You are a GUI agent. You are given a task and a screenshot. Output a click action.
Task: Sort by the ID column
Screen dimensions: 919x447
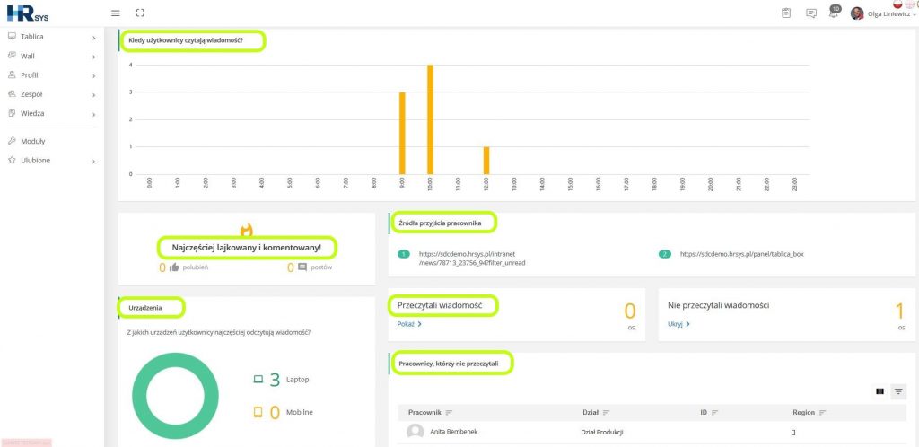(x=709, y=412)
